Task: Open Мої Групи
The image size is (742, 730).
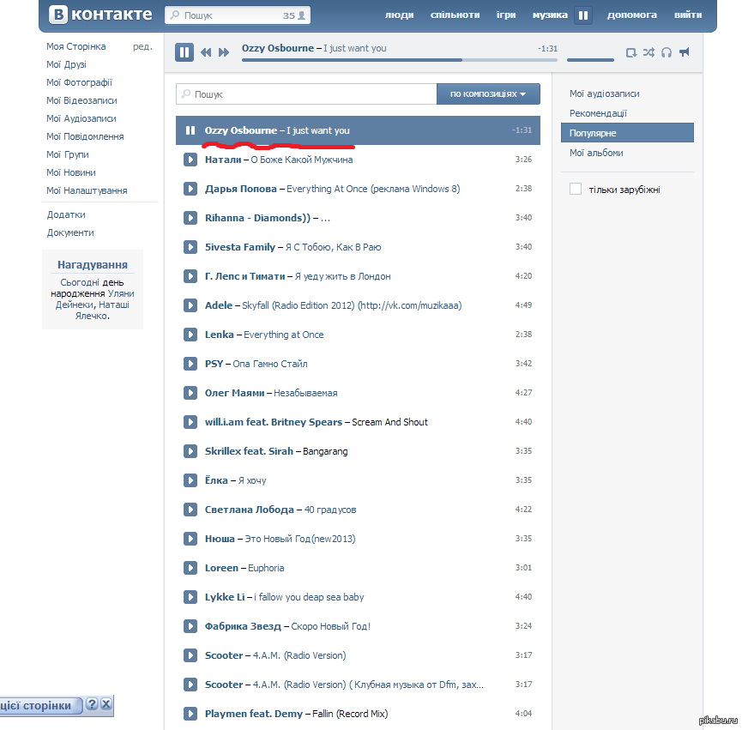Action: coord(68,154)
